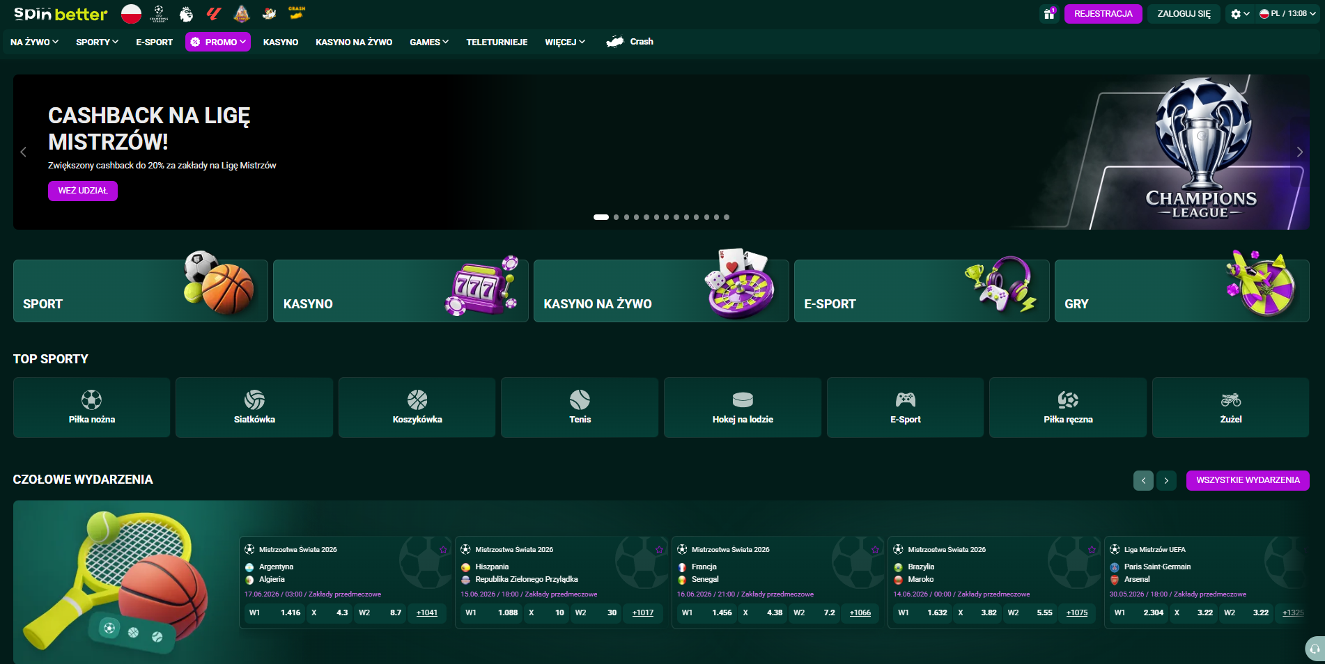Open the La Liga red icon
The width and height of the screenshot is (1325, 664).
click(x=214, y=13)
